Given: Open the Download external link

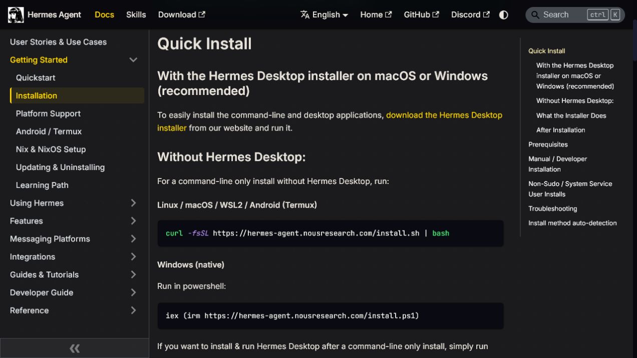Looking at the screenshot, I should (x=182, y=14).
